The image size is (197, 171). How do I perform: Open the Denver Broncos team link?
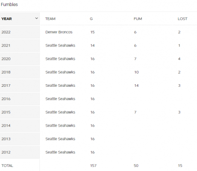point(59,32)
